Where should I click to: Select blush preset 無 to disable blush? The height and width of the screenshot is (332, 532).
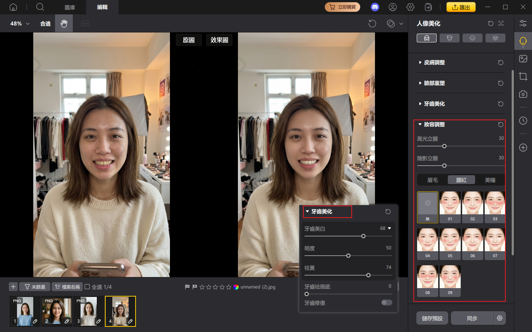427,207
